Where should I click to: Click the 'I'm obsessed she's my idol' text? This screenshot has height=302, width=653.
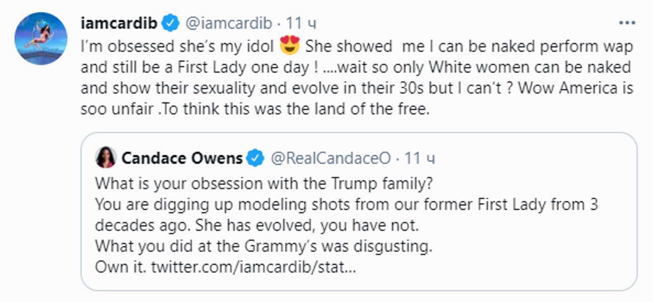click(x=177, y=46)
